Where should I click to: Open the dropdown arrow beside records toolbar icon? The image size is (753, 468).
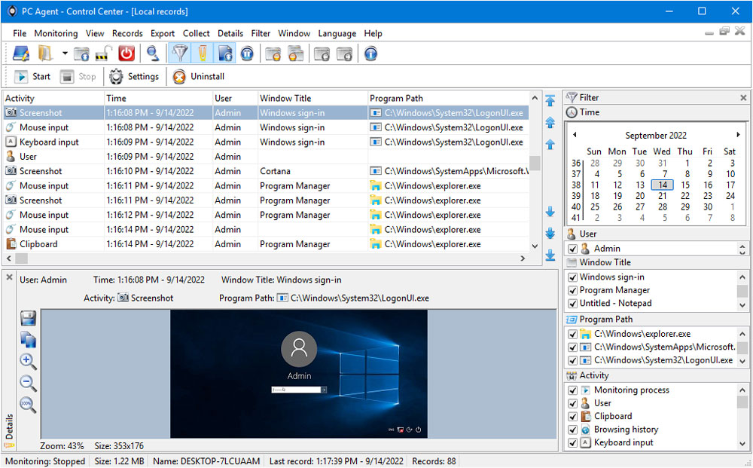pos(64,54)
